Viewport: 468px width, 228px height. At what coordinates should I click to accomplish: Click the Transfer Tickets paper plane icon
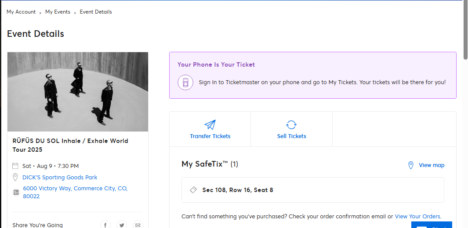point(210,125)
